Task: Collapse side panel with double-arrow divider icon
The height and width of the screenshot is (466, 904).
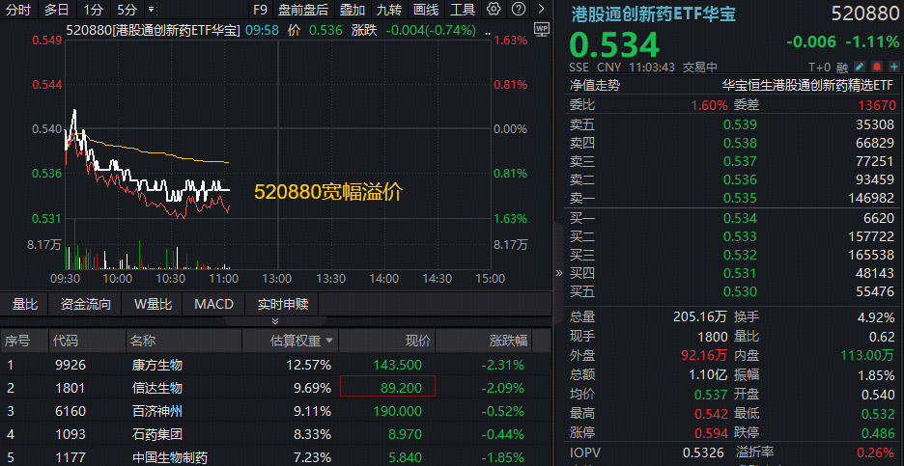Action: click(x=558, y=273)
